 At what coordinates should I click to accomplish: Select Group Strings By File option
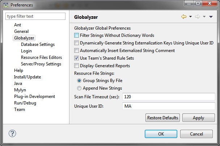[79, 81]
